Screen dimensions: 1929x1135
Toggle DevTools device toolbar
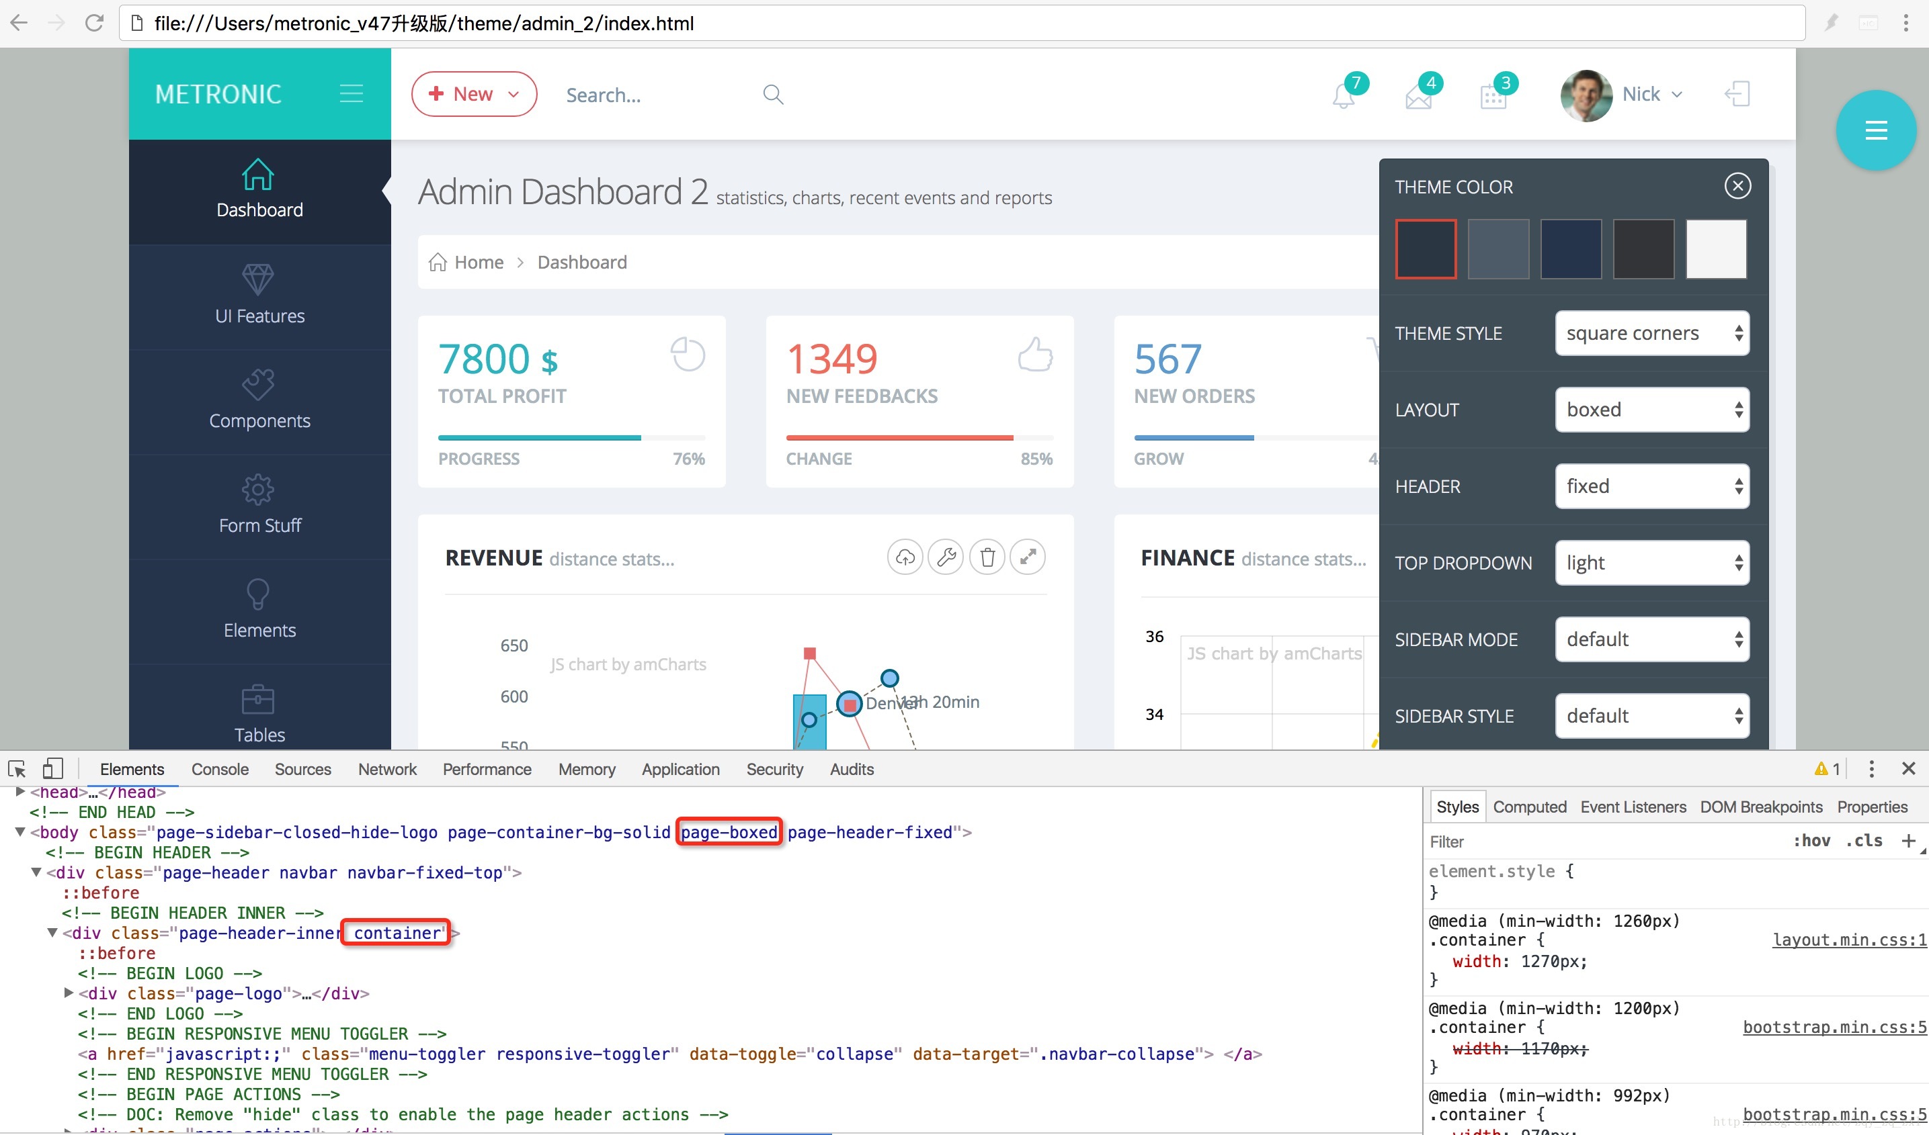click(52, 769)
